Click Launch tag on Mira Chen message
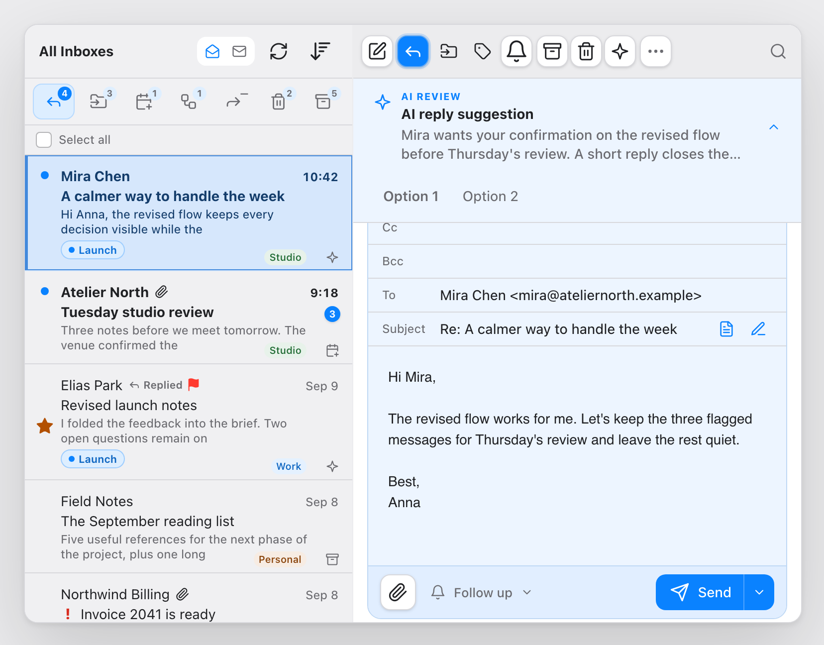The image size is (824, 645). pyautogui.click(x=93, y=250)
